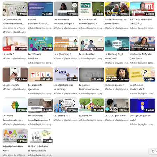
Task: Click title L'Autisme ???
Action: coord(85,116)
